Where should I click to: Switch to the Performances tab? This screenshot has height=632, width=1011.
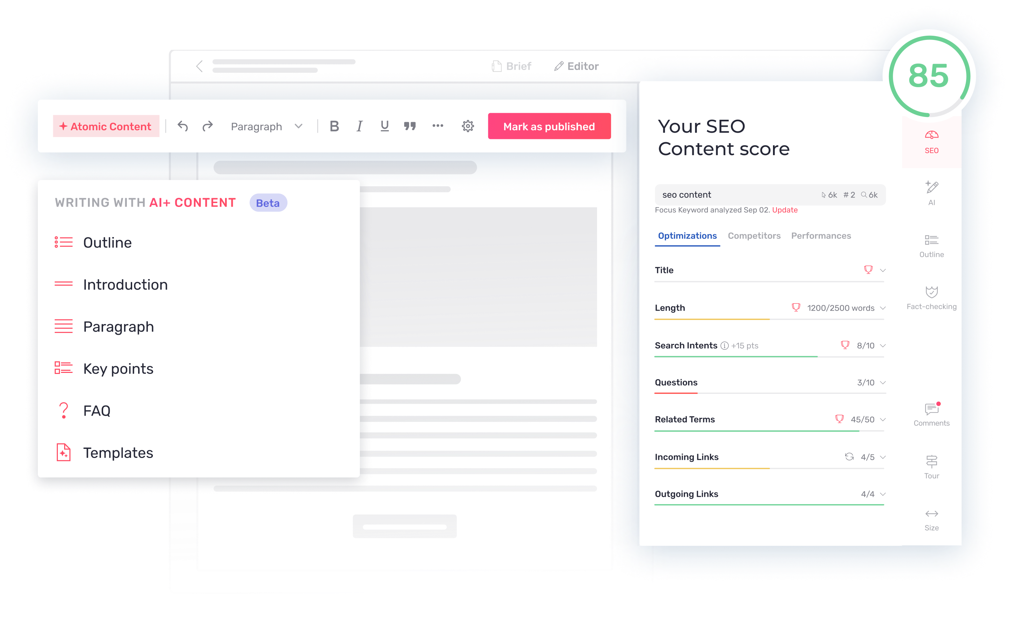click(x=820, y=235)
